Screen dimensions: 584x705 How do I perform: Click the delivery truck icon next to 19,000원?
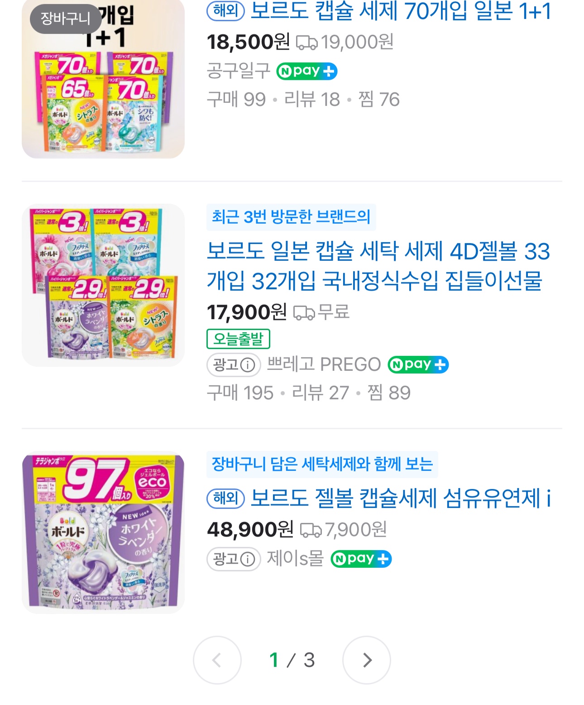point(307,43)
